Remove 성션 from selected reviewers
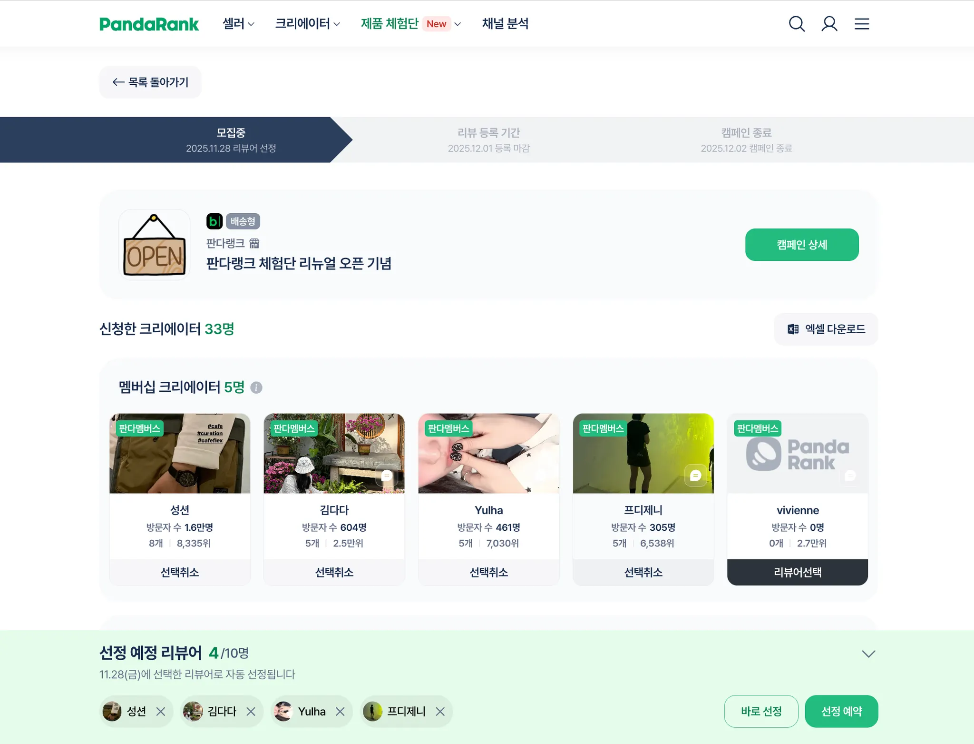The width and height of the screenshot is (974, 744). 161,711
